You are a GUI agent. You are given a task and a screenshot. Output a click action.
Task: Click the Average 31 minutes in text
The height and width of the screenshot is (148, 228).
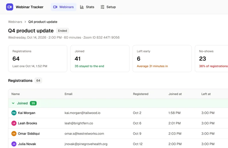[x=152, y=66]
